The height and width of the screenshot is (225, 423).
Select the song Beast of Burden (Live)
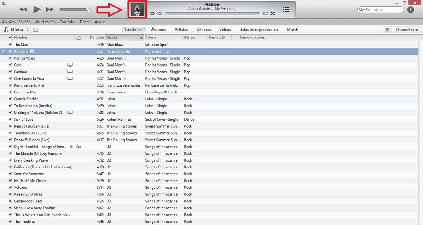32,126
